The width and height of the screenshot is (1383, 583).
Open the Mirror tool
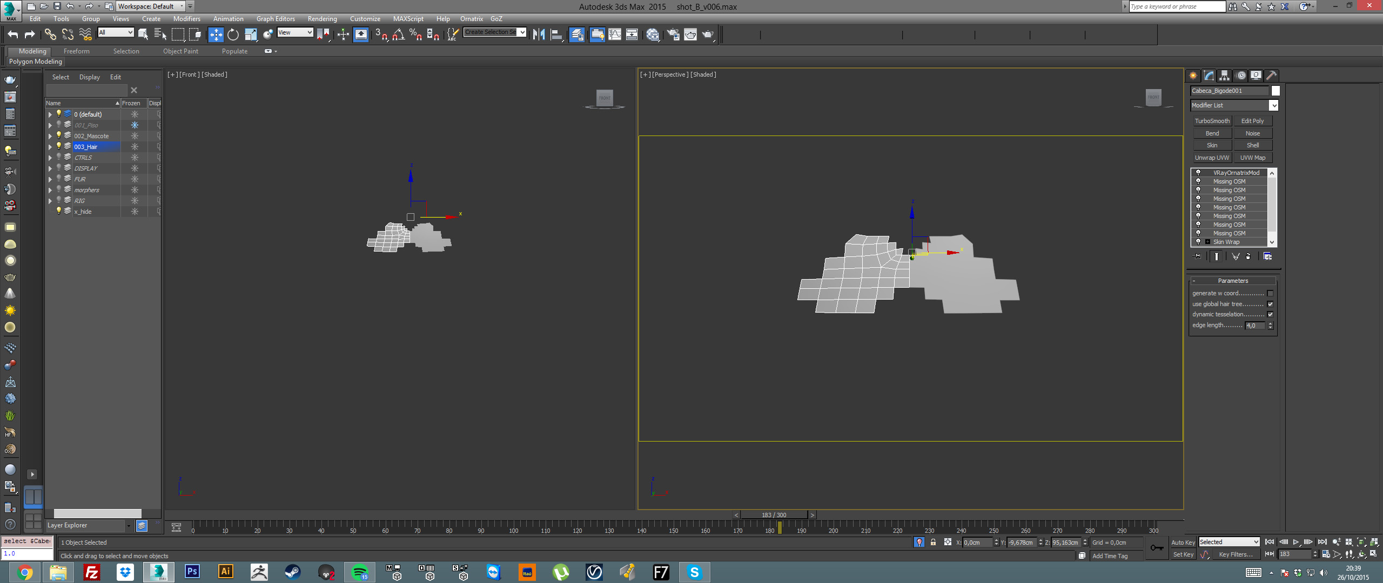coord(539,35)
